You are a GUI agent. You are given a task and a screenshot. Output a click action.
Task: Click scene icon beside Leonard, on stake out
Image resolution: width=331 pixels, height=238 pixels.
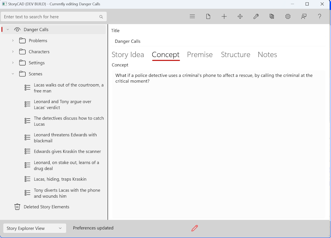click(27, 165)
